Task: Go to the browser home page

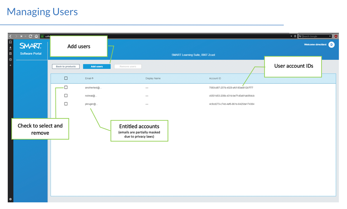Action: pos(36,36)
